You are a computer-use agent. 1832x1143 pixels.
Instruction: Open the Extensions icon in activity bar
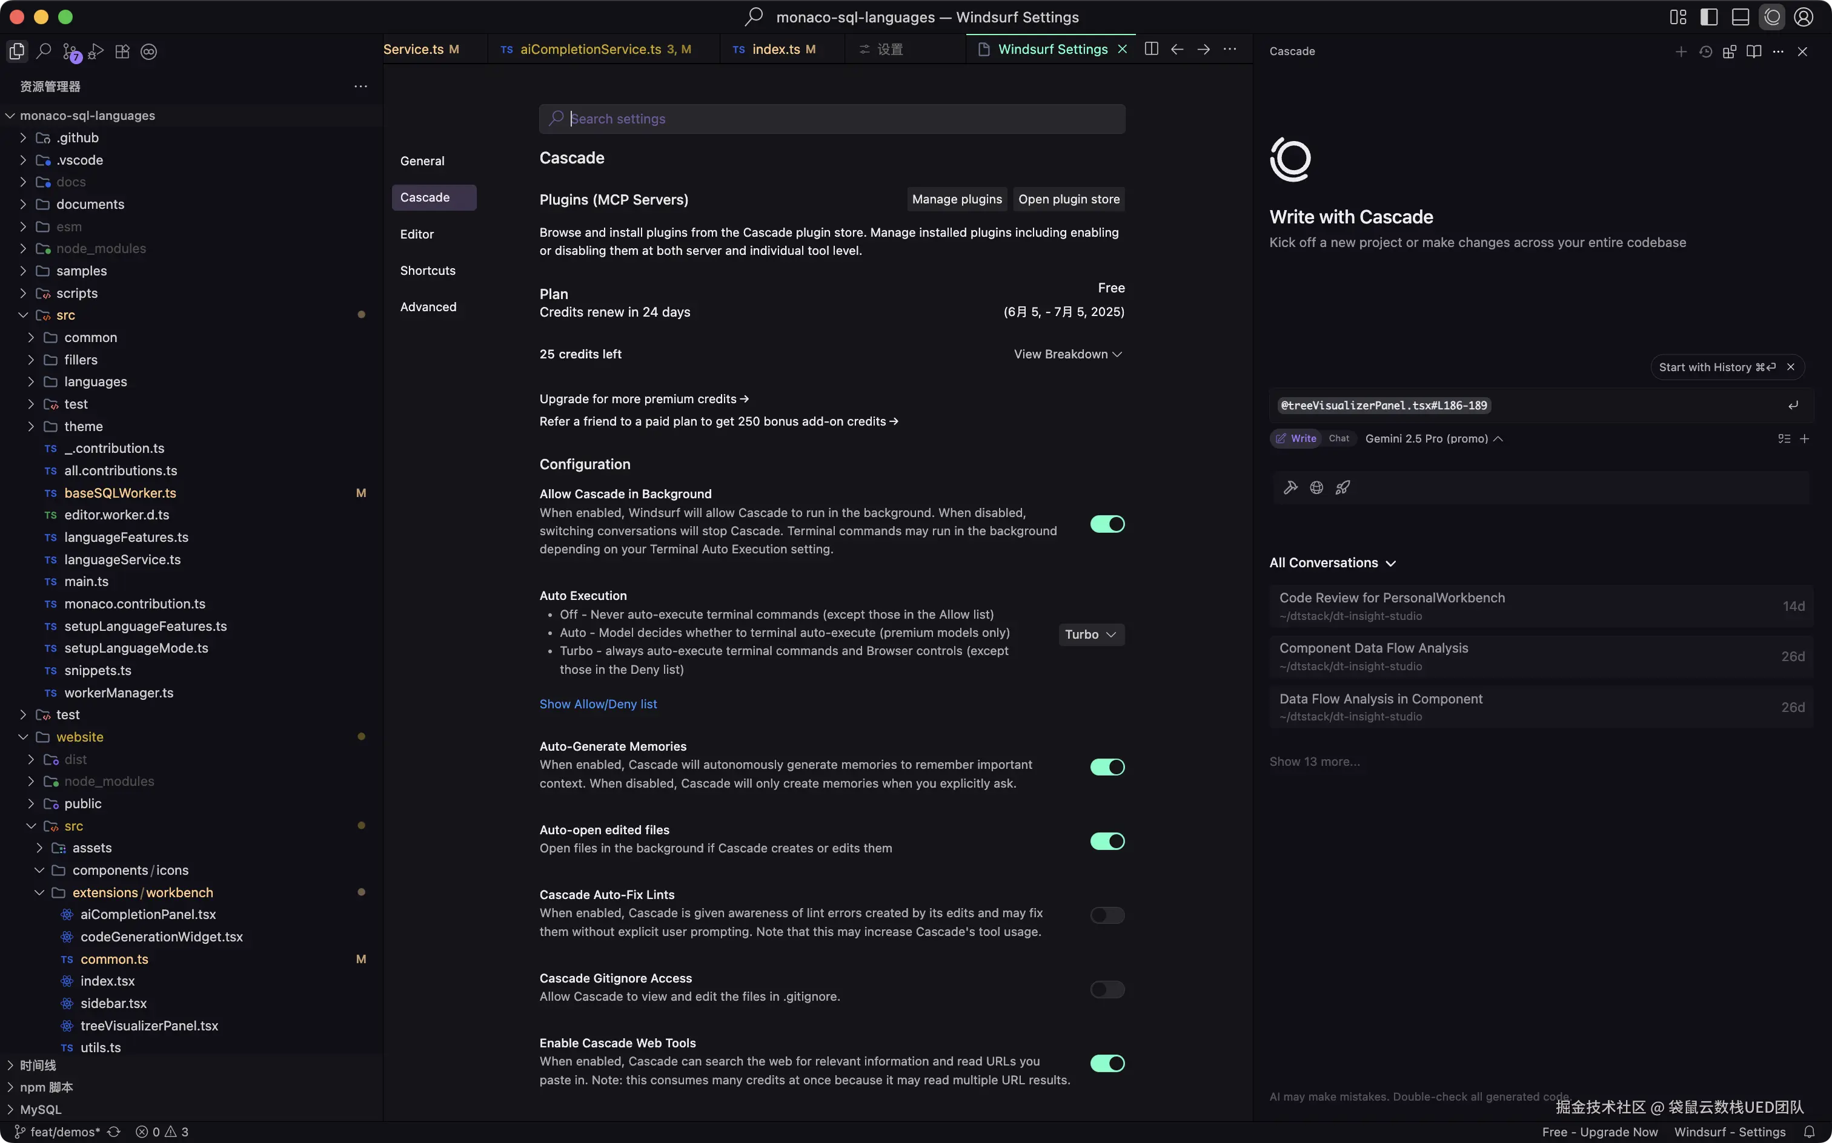point(122,51)
